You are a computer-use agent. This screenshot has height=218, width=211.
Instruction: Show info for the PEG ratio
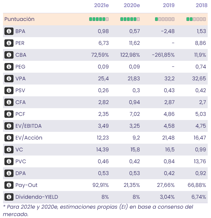coord(9,67)
